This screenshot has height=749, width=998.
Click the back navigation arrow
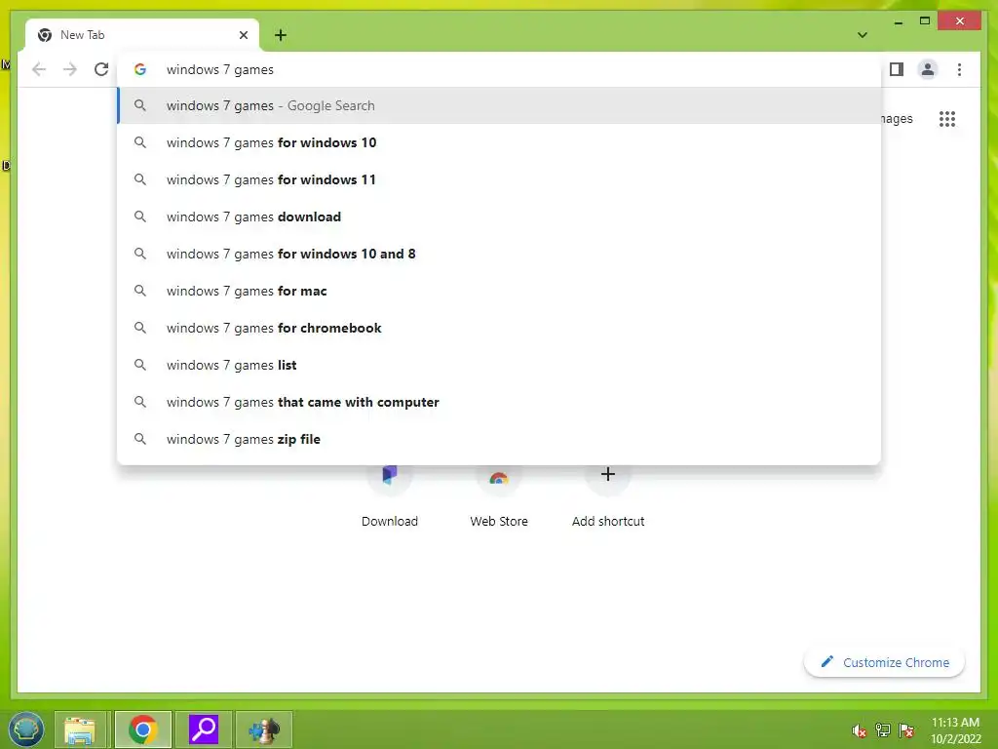tap(39, 69)
